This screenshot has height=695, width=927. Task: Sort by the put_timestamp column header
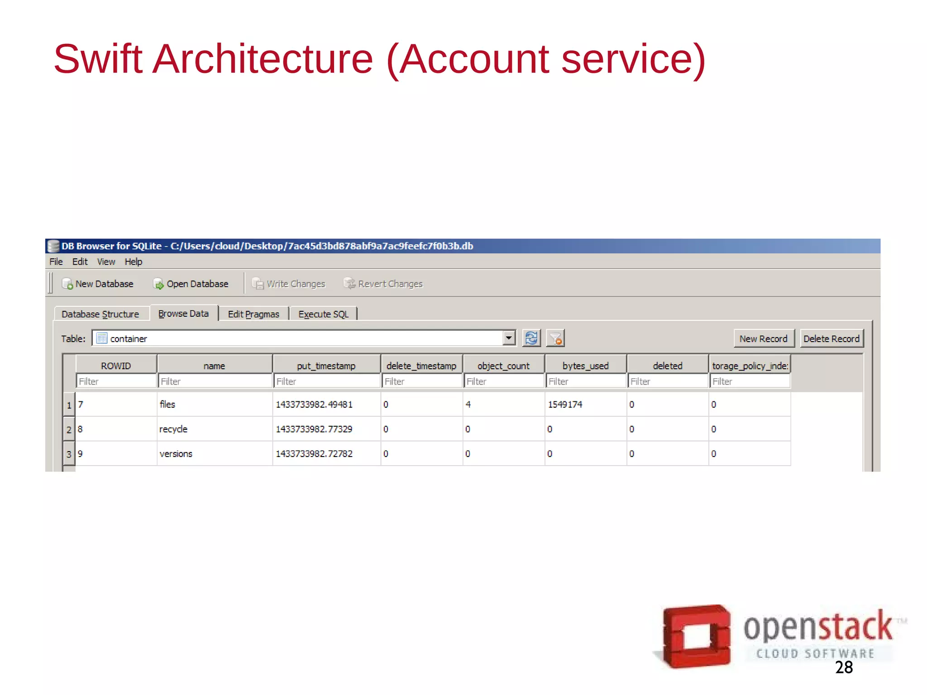pyautogui.click(x=326, y=365)
